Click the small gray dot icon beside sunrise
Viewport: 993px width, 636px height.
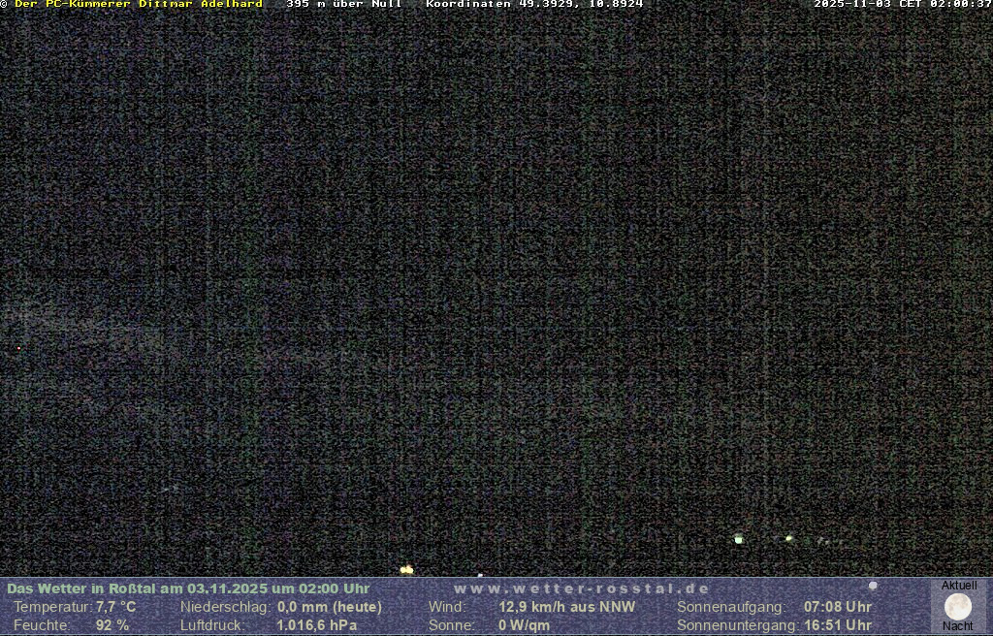pyautogui.click(x=873, y=586)
